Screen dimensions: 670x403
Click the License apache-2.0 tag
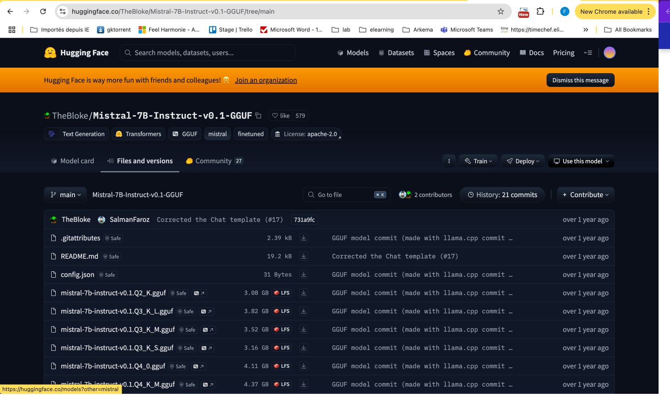pyautogui.click(x=306, y=134)
